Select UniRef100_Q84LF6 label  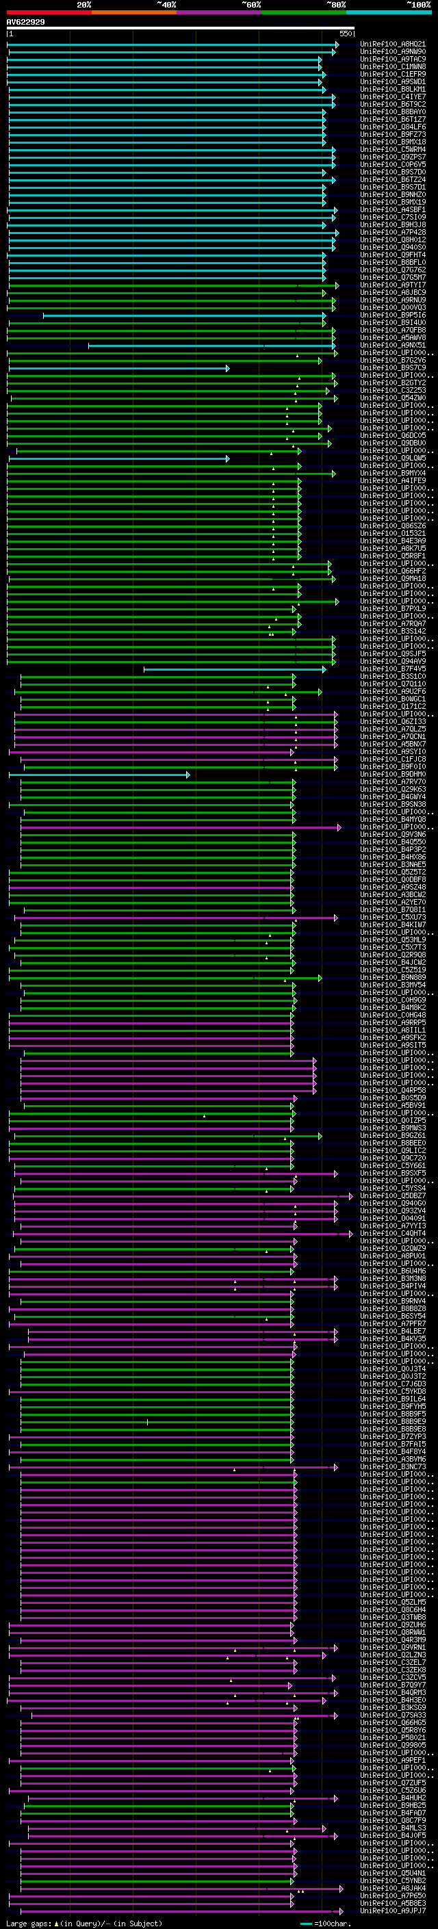(x=393, y=127)
